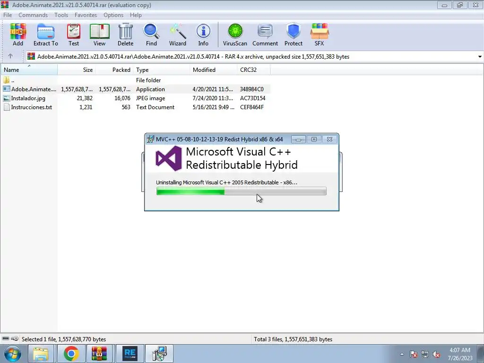Sort by Type column header
Screen dimensions: 484x363
click(x=162, y=70)
